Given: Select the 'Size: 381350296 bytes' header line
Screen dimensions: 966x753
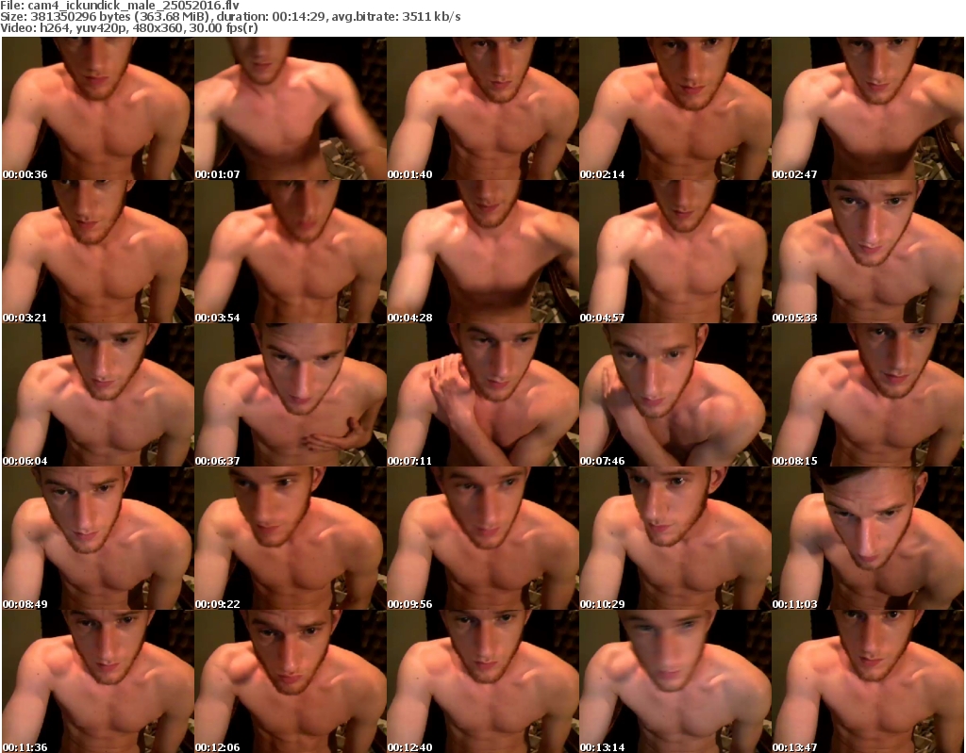Looking at the screenshot, I should [x=230, y=17].
